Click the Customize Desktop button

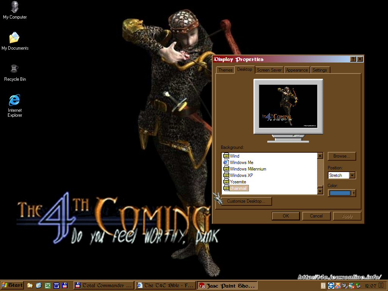246,201
